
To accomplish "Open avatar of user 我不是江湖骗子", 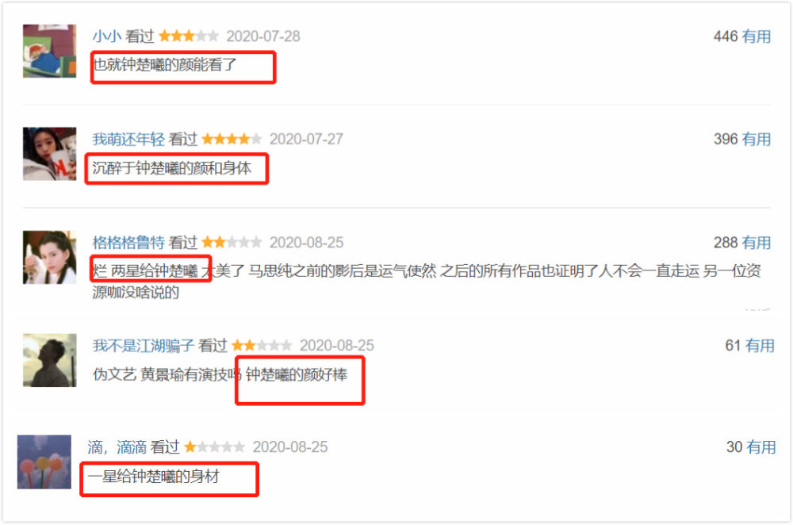I will (x=49, y=360).
